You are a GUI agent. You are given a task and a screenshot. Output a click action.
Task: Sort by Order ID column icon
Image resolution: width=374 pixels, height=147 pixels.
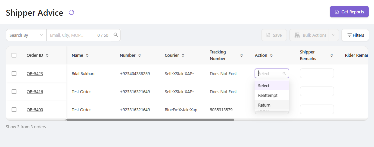[x=47, y=55]
